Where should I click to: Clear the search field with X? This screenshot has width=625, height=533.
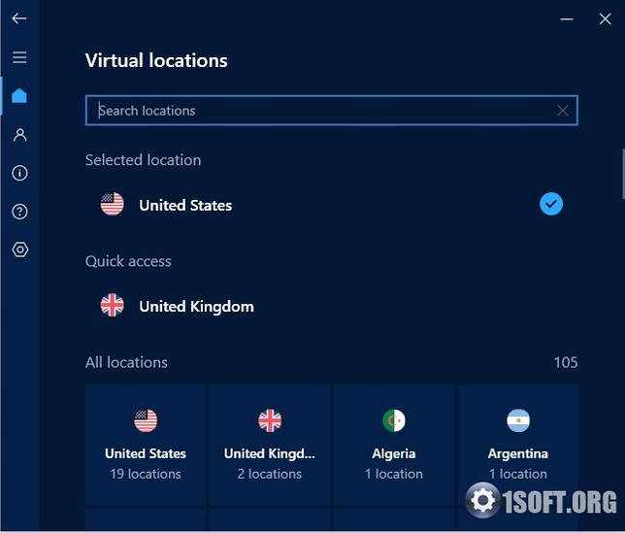point(563,111)
